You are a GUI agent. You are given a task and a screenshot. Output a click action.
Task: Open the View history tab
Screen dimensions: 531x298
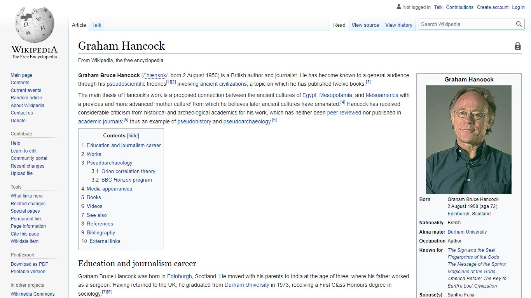[398, 25]
